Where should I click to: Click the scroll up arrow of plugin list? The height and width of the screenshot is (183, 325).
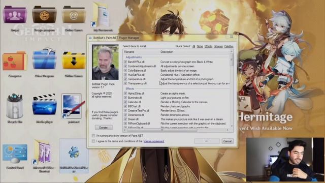232,51
